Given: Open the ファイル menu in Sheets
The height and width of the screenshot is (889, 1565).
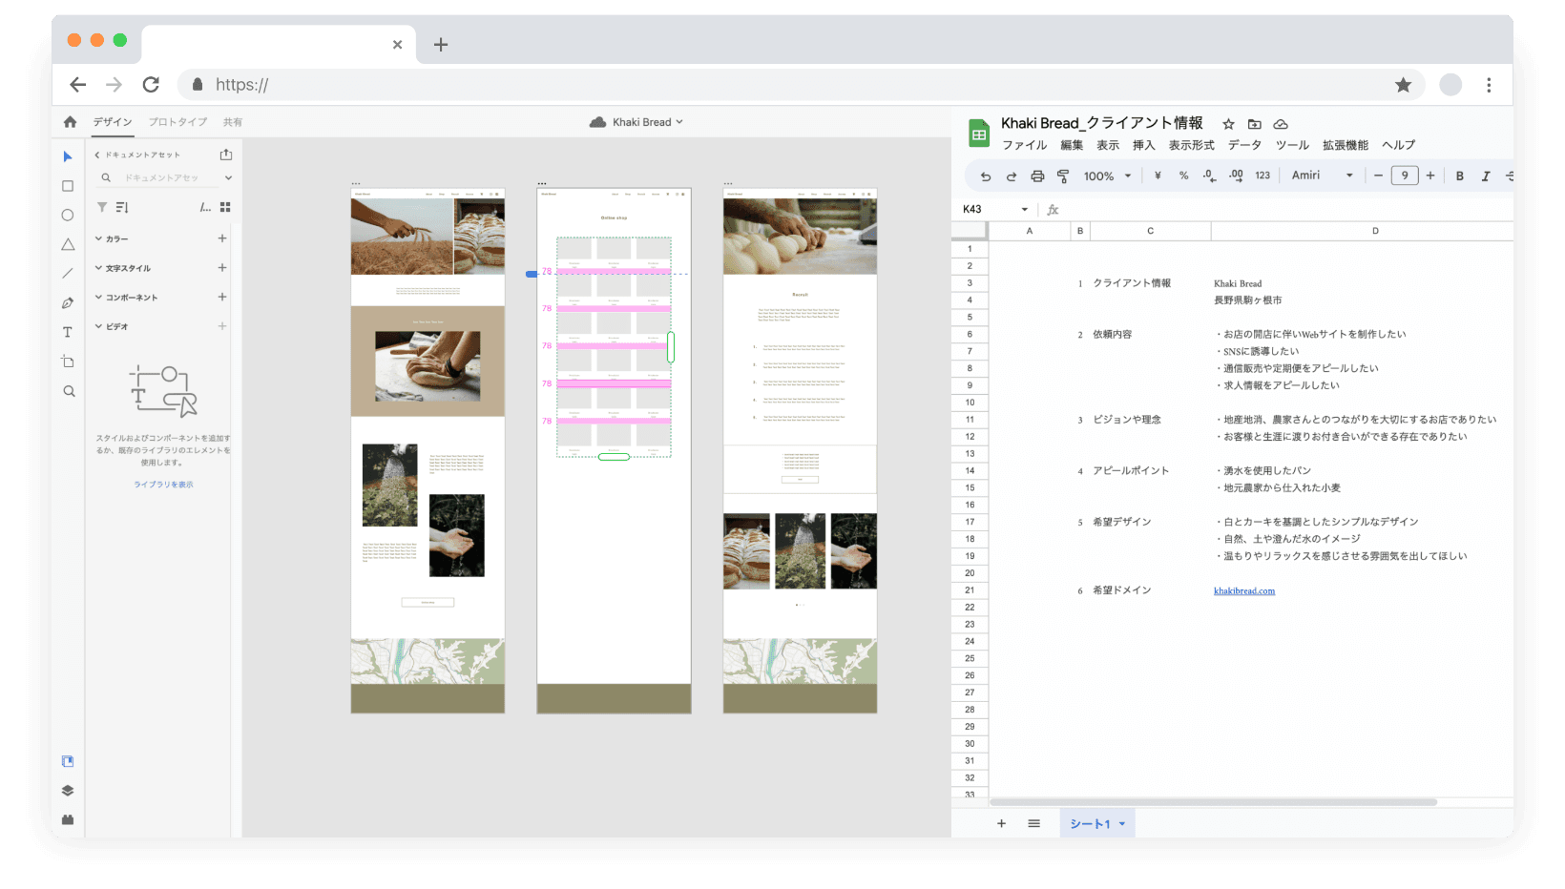Looking at the screenshot, I should (x=1024, y=146).
